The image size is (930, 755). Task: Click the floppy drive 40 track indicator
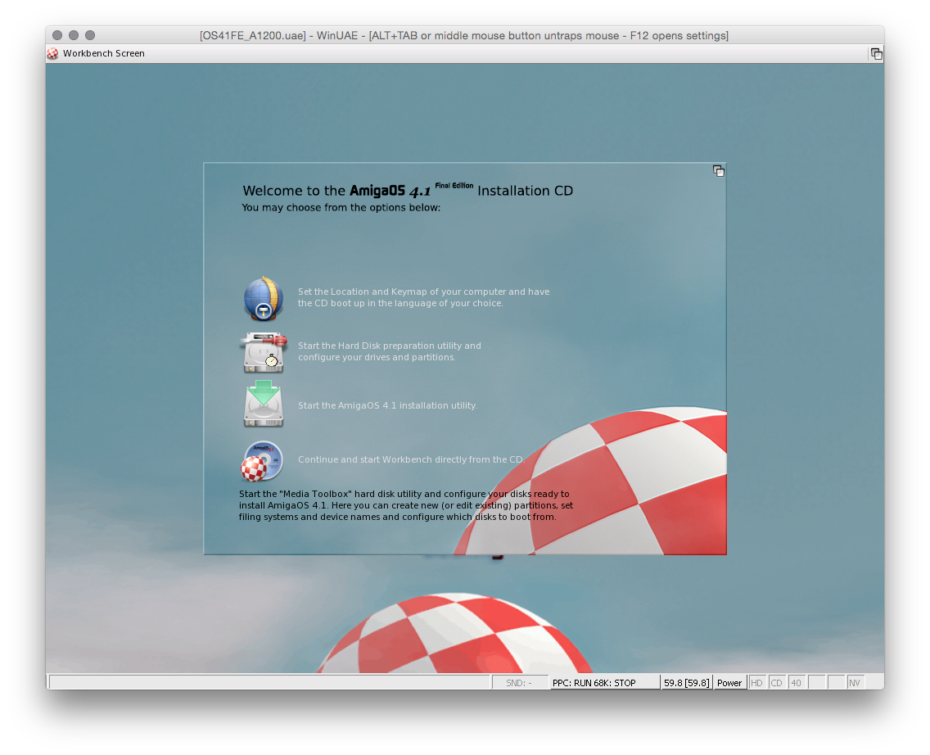[796, 683]
